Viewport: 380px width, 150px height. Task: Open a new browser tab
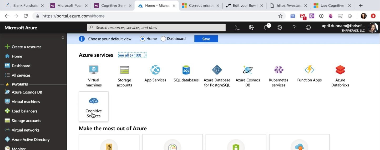tap(361, 6)
